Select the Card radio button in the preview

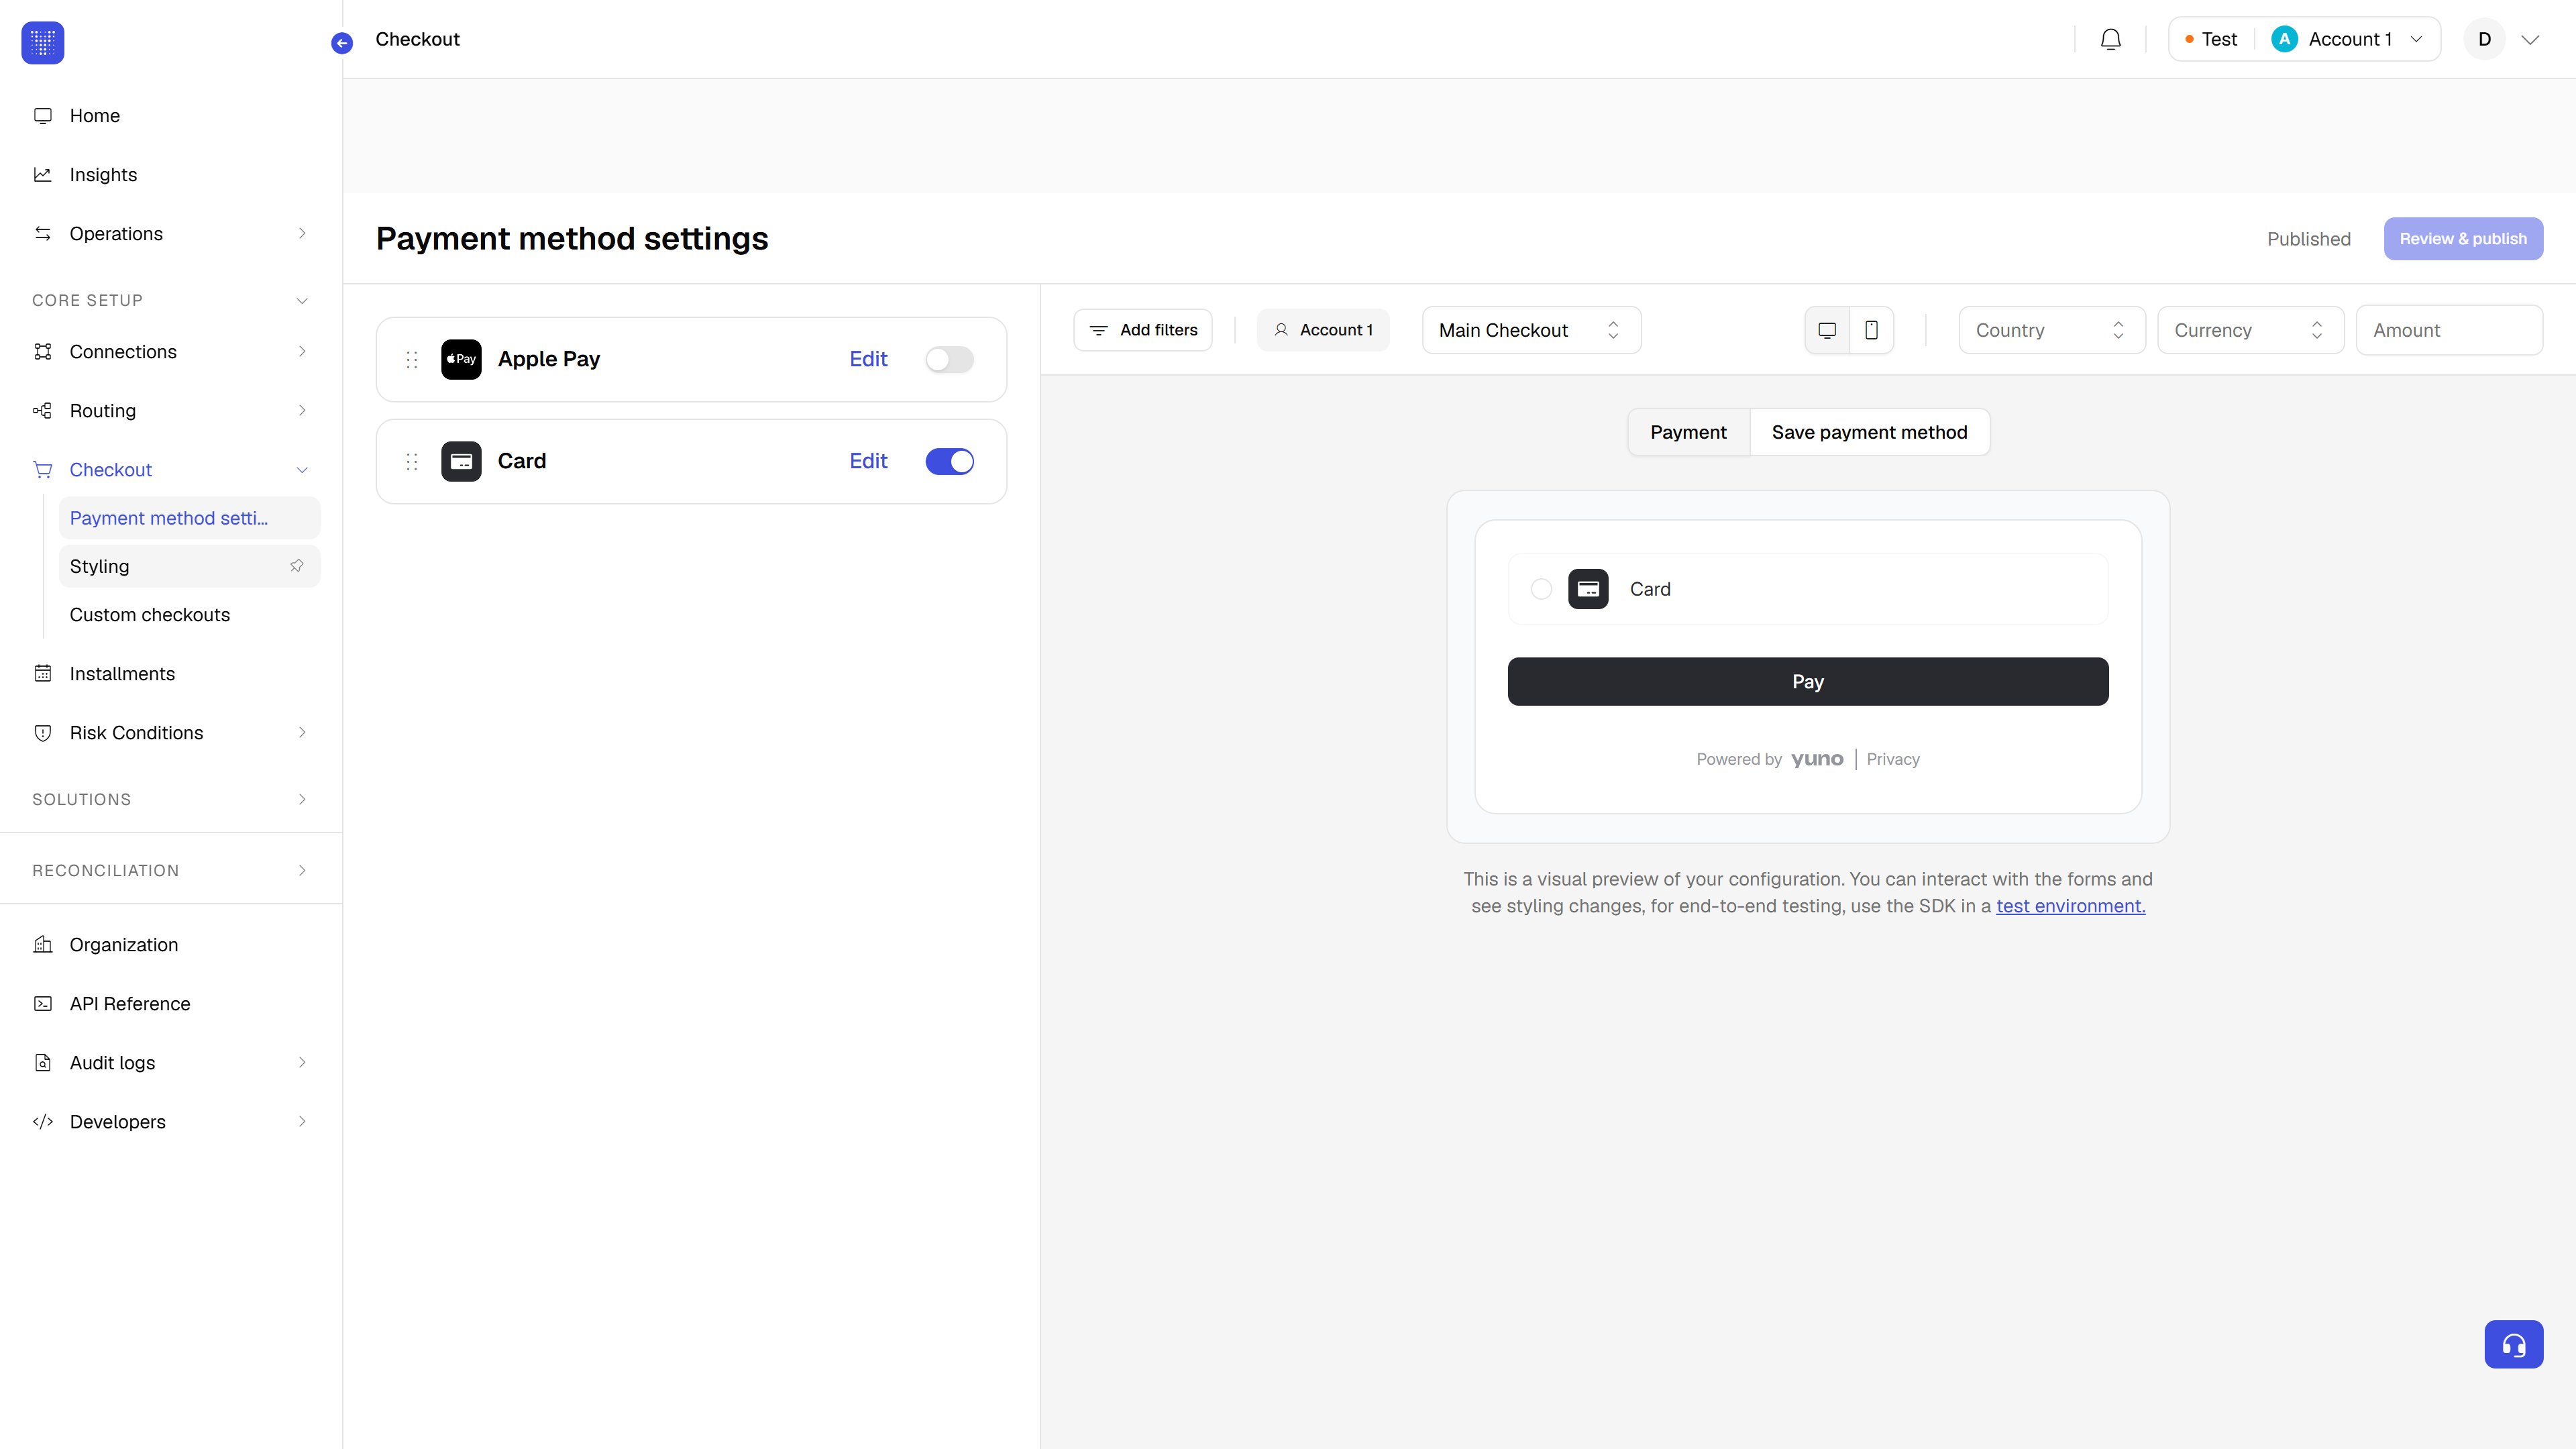pyautogui.click(x=1541, y=589)
